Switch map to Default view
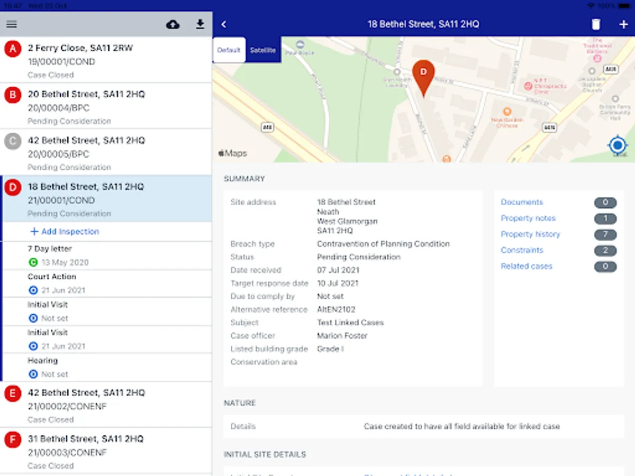 click(x=229, y=50)
